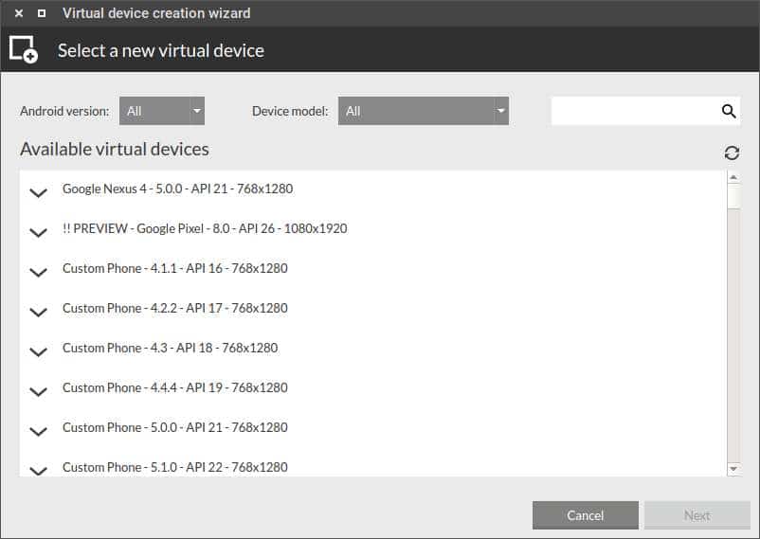Viewport: 760px width, 539px height.
Task: Click the Cancel button
Action: point(585,515)
